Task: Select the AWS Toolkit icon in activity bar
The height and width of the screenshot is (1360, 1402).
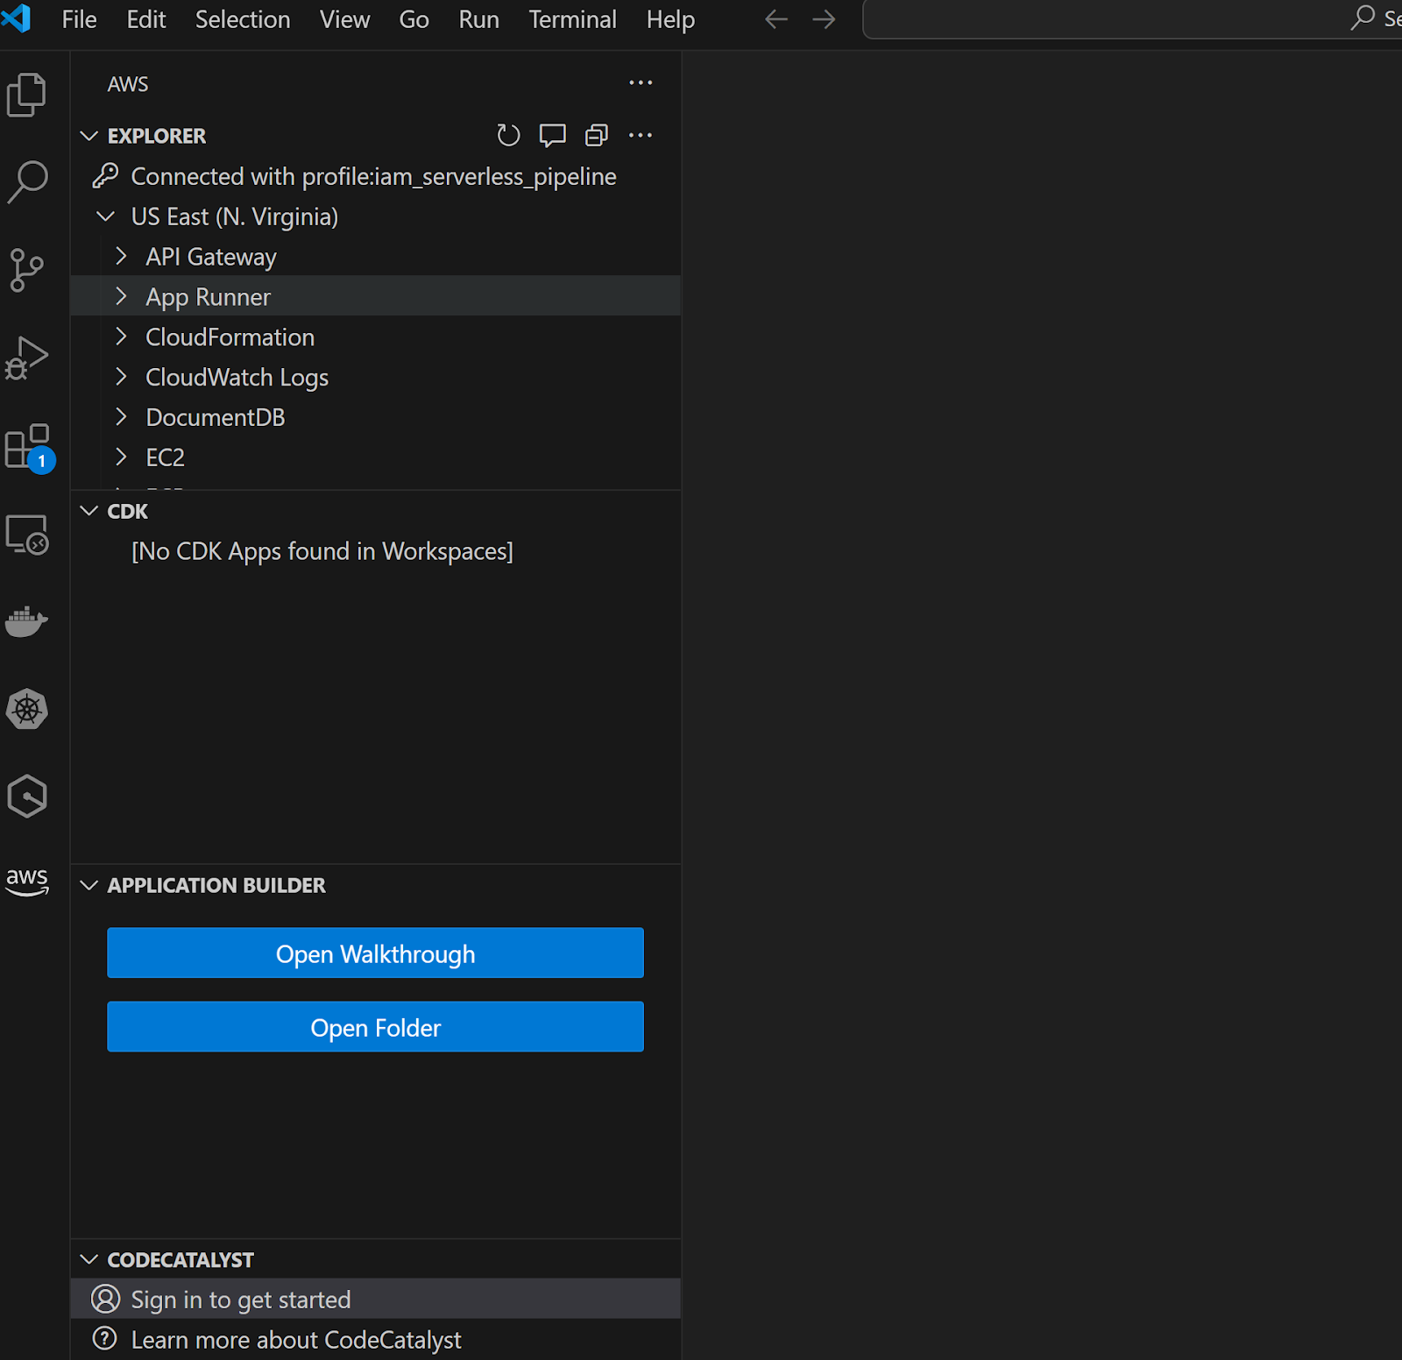Action: point(26,882)
